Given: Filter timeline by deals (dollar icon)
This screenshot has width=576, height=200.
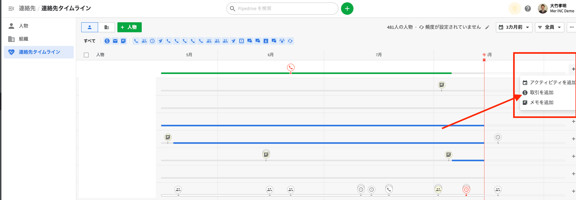Looking at the screenshot, I should point(107,41).
